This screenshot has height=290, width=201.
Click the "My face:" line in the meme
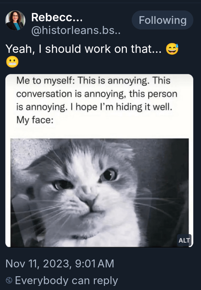coord(35,120)
